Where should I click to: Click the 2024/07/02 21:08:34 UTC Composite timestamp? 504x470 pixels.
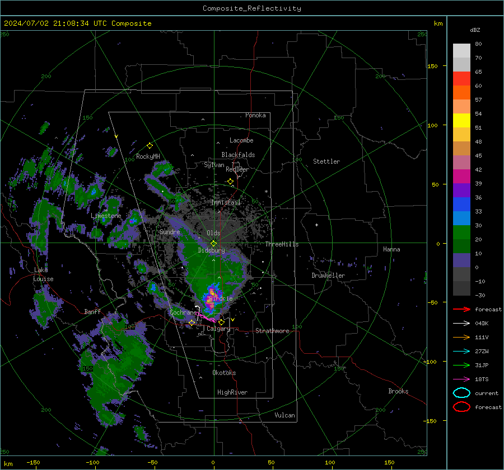click(77, 23)
